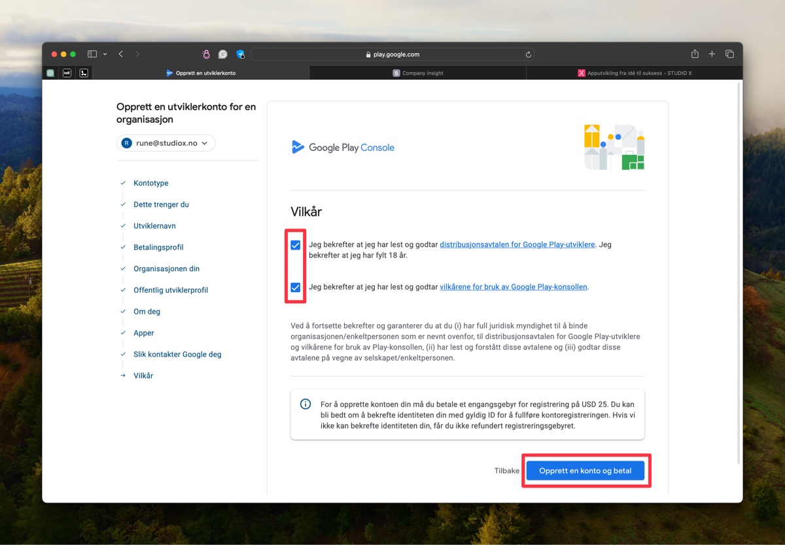
Task: Go to Slik kontakter Google deg step
Action: click(x=177, y=354)
